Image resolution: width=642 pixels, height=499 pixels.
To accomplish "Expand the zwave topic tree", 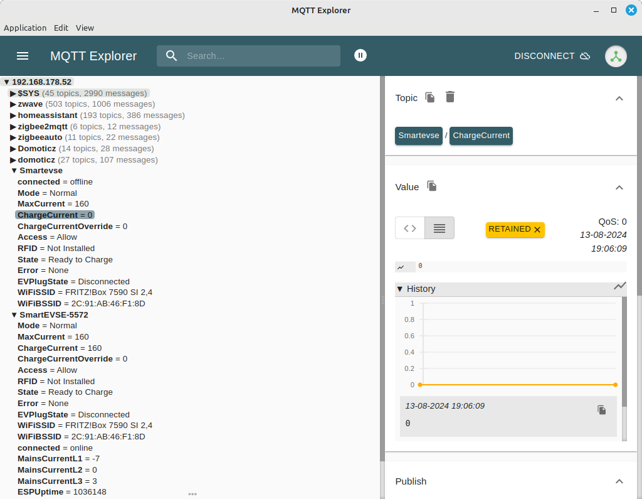I will [x=13, y=104].
